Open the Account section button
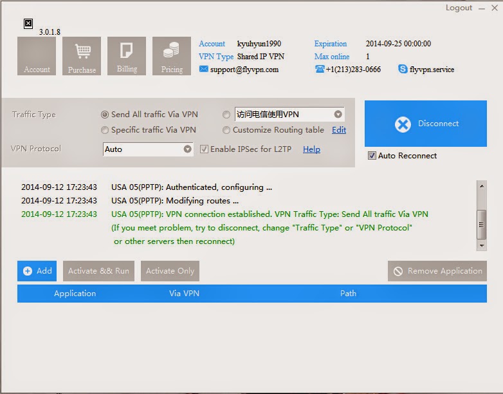Screen dimensions: 503x394 pyautogui.click(x=37, y=56)
